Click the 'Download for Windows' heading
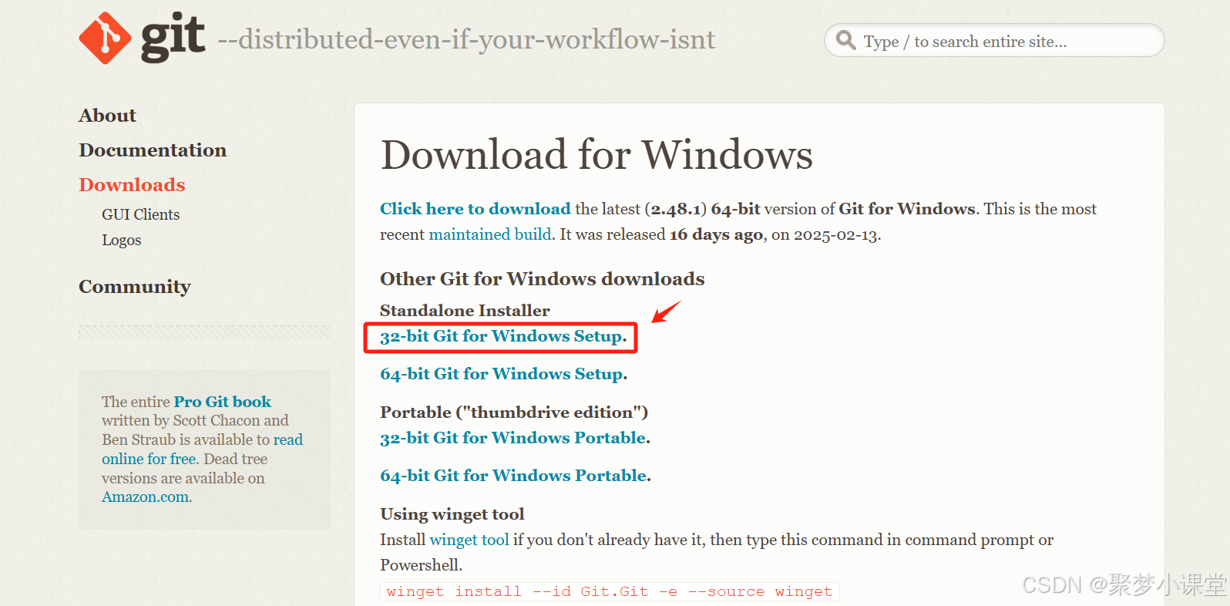 597,154
